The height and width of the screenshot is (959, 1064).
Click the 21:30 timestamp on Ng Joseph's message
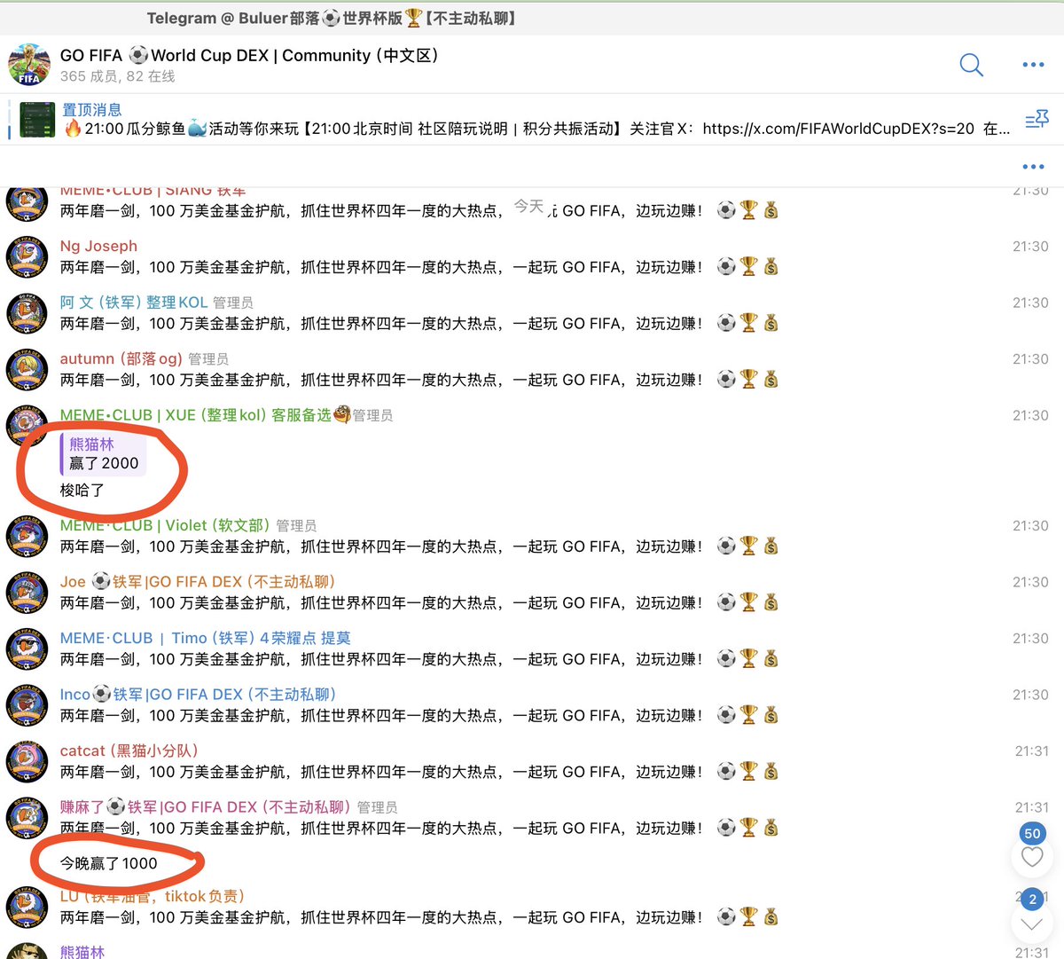click(x=1030, y=247)
